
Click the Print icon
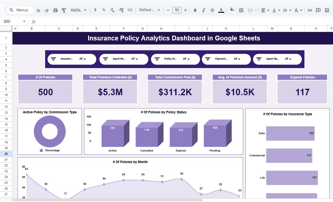[55, 10]
